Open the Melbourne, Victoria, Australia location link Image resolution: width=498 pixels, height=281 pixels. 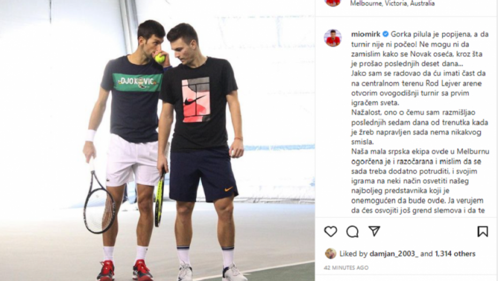(x=392, y=4)
